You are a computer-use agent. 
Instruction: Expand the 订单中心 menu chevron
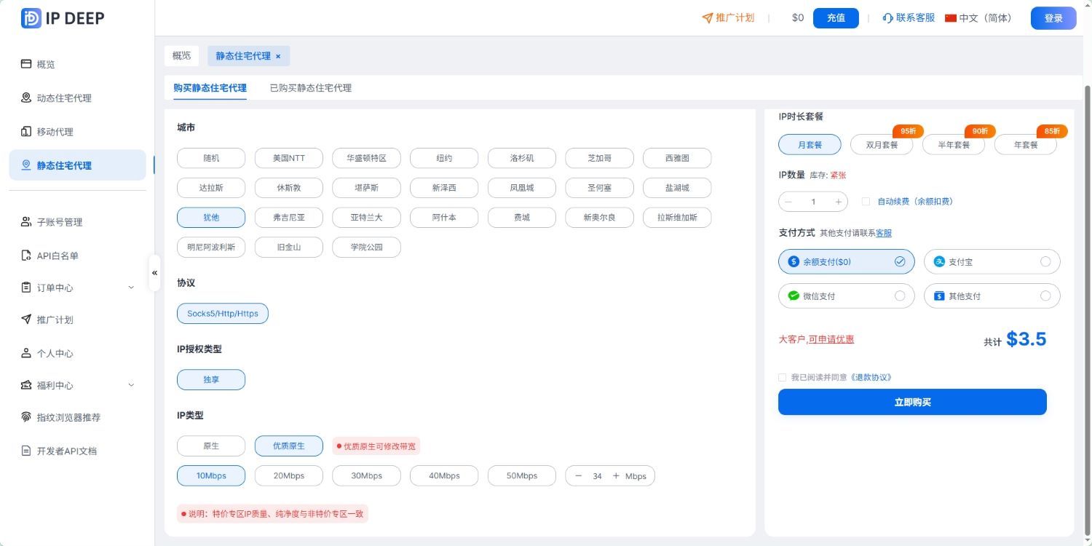[131, 288]
